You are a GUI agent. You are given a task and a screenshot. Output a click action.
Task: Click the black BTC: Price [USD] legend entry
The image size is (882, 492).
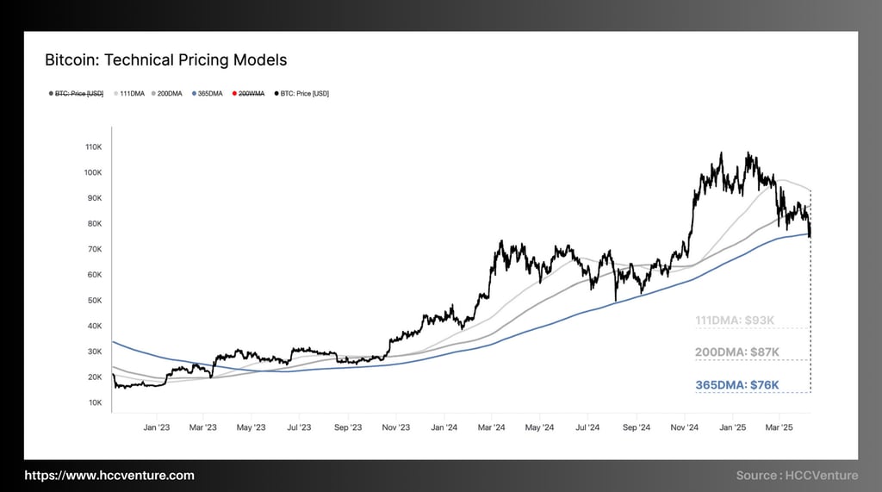302,93
